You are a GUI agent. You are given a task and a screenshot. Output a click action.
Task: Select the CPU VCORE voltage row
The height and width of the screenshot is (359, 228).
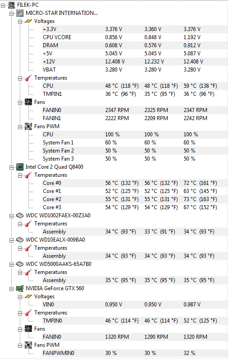pos(134,37)
